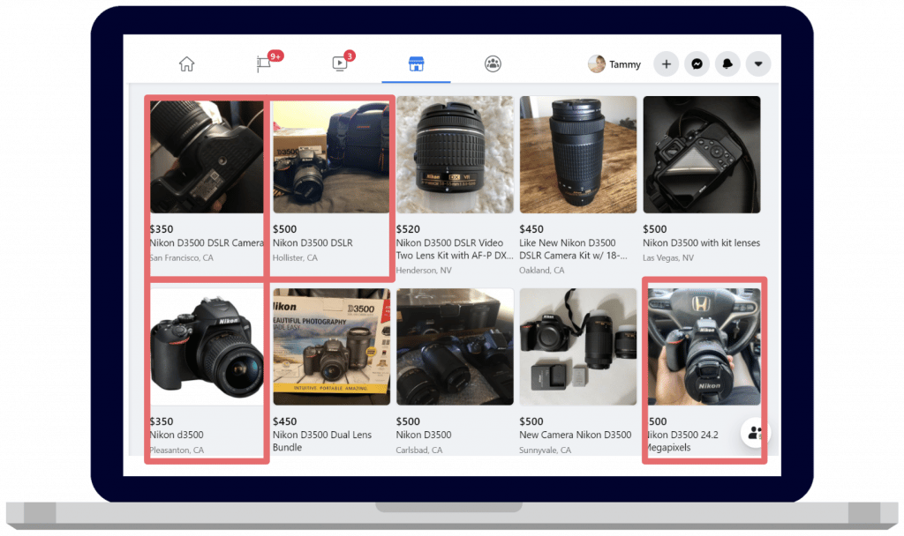Click the 'Sunnyvale, CA' location

point(546,450)
